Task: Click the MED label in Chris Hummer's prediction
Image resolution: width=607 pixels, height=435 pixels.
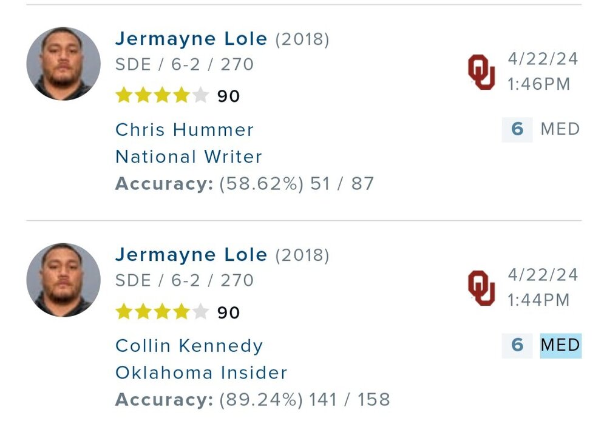Action: (x=560, y=129)
